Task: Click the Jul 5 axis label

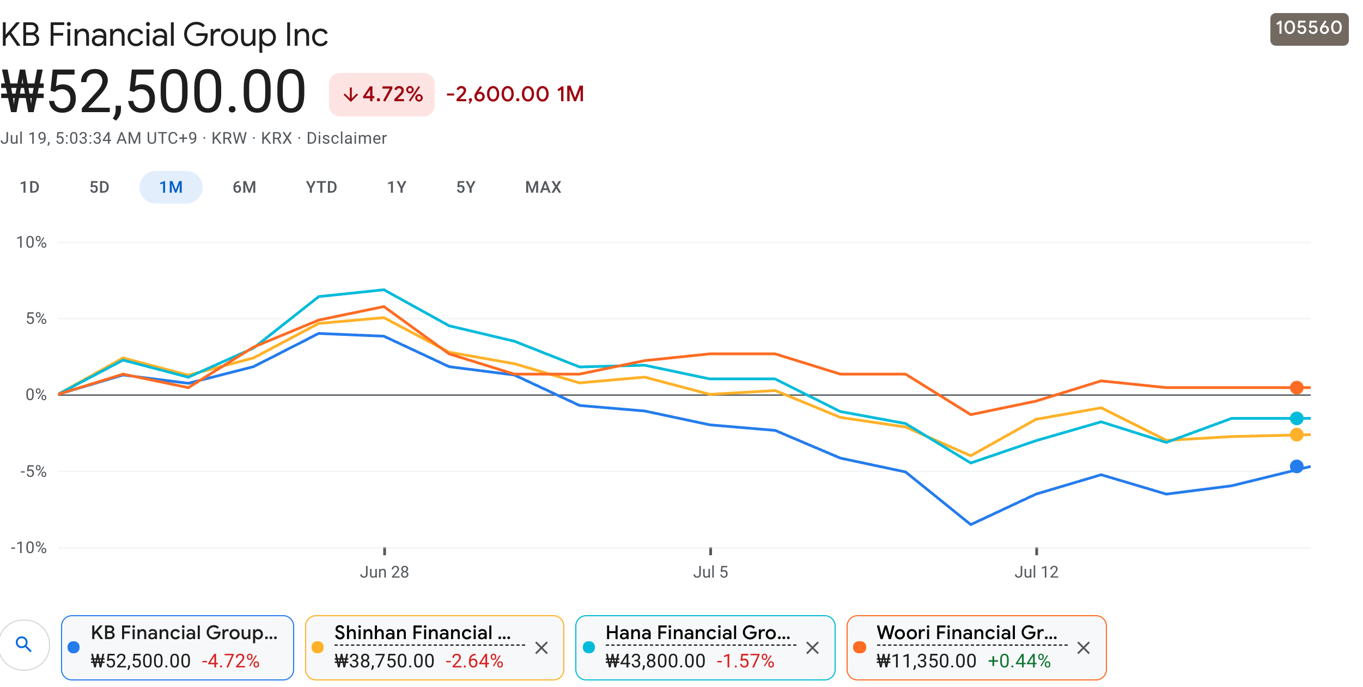Action: click(710, 572)
